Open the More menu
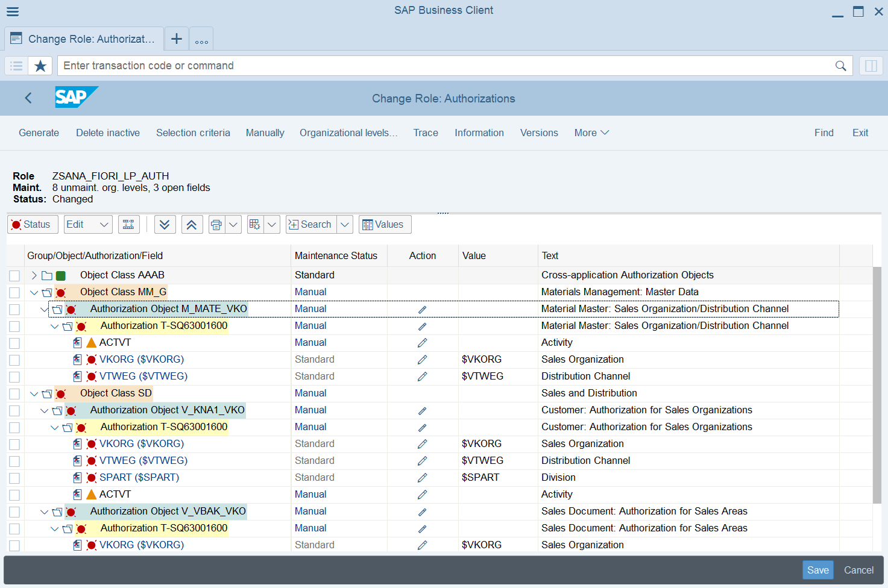This screenshot has height=588, width=888. click(x=591, y=133)
